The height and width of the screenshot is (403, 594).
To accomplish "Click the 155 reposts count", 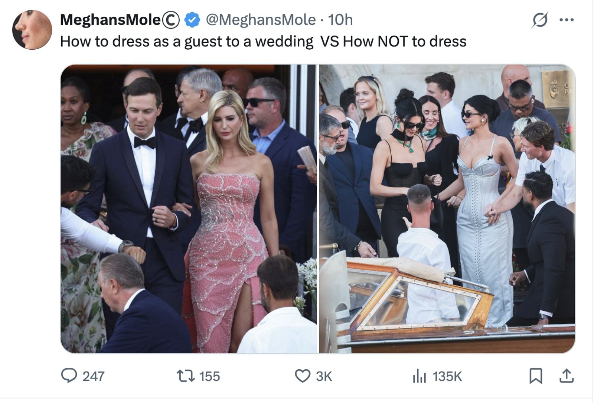I will click(210, 377).
